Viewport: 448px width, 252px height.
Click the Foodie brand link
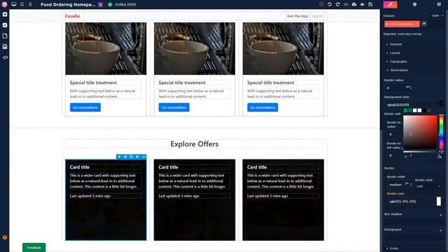coord(73,16)
